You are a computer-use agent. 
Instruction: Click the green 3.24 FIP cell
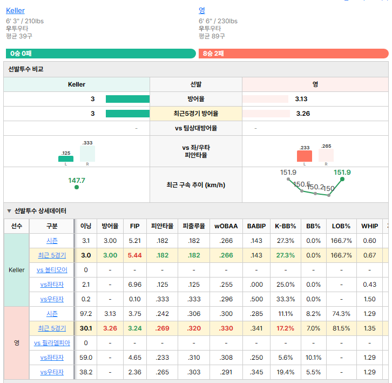[x=135, y=328]
